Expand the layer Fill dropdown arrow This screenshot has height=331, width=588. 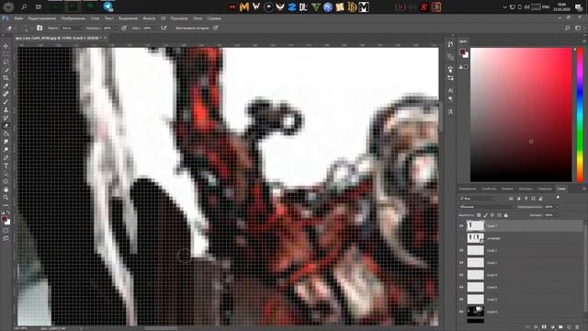pos(557,215)
